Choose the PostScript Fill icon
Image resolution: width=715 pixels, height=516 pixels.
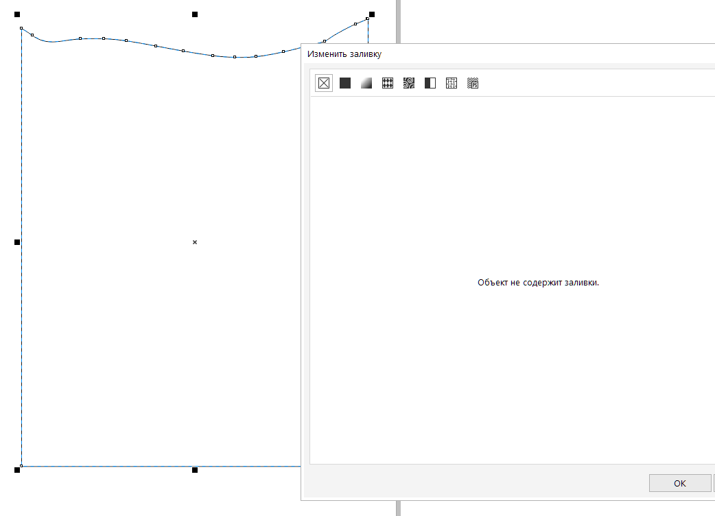473,83
